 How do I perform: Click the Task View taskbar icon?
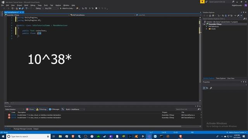click(53, 136)
